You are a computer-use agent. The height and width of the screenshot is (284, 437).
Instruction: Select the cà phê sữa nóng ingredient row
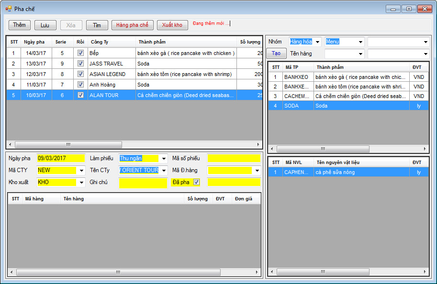pos(348,172)
